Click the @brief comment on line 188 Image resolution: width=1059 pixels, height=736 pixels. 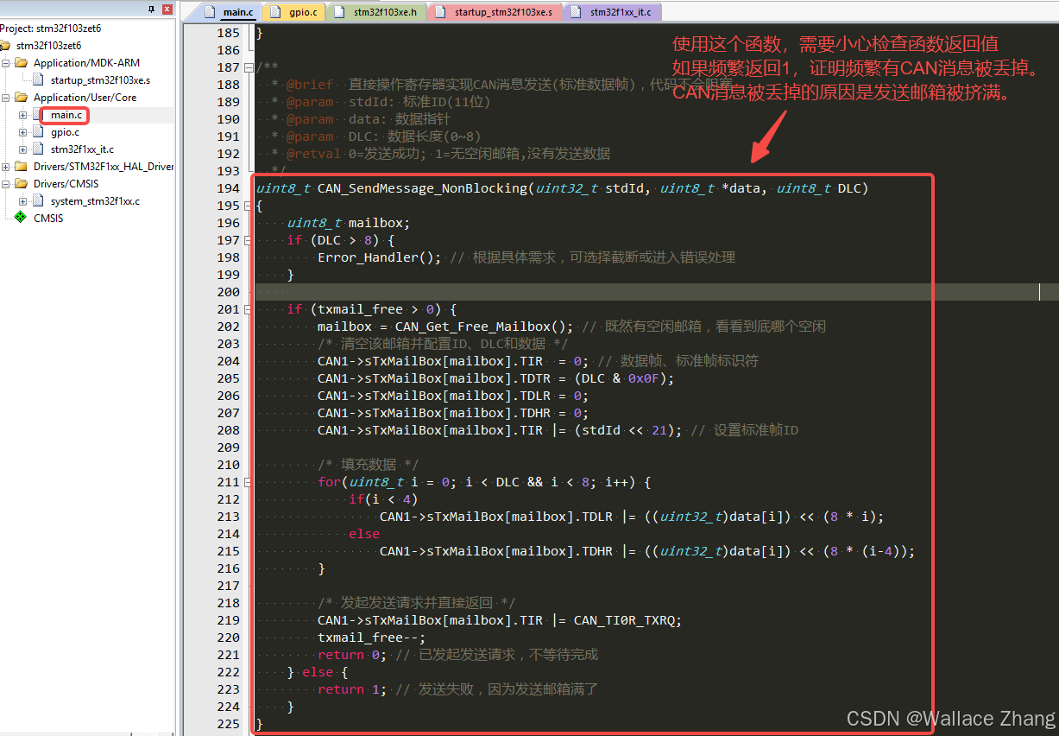click(x=508, y=85)
